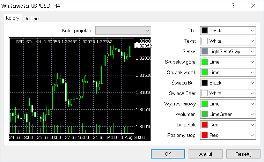Click the black swatch for Świeca Bull
The width and height of the screenshot is (264, 162).
tap(205, 83)
